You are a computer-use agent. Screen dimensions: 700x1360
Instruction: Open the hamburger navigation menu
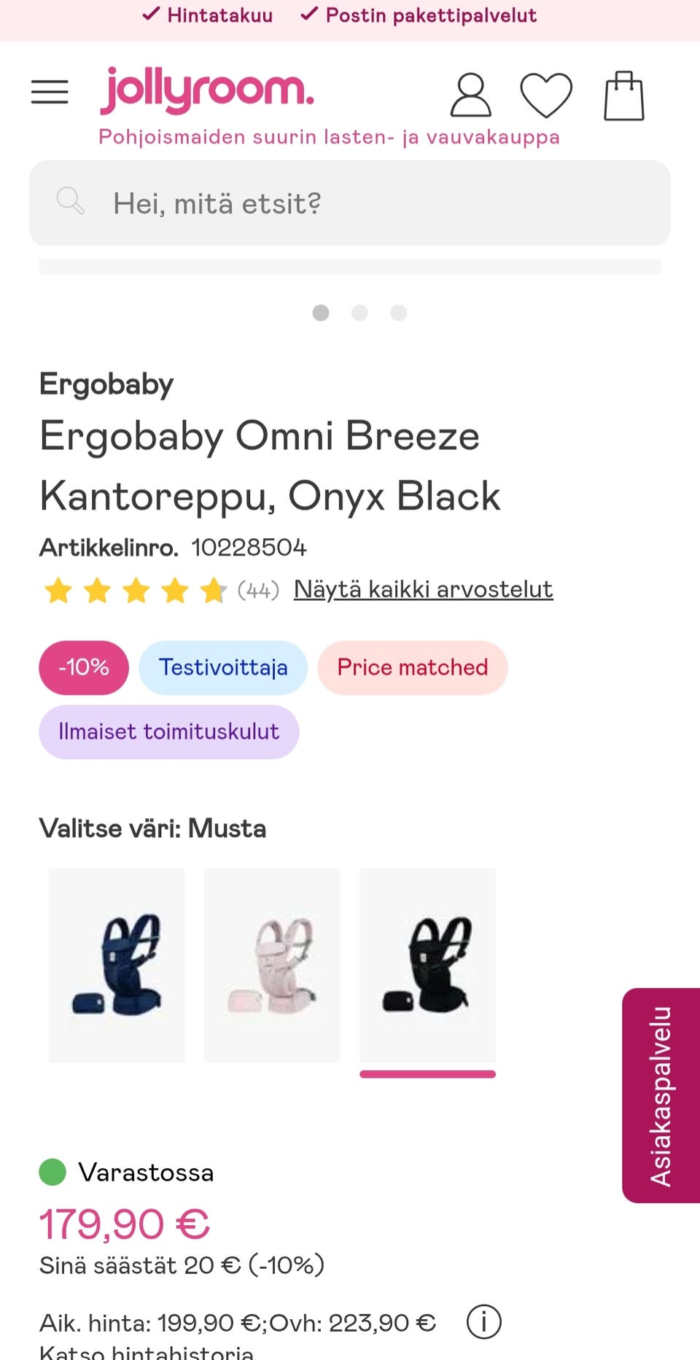(x=50, y=93)
